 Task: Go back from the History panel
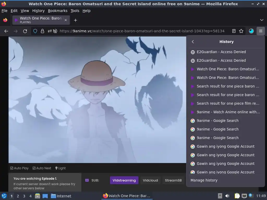193,42
